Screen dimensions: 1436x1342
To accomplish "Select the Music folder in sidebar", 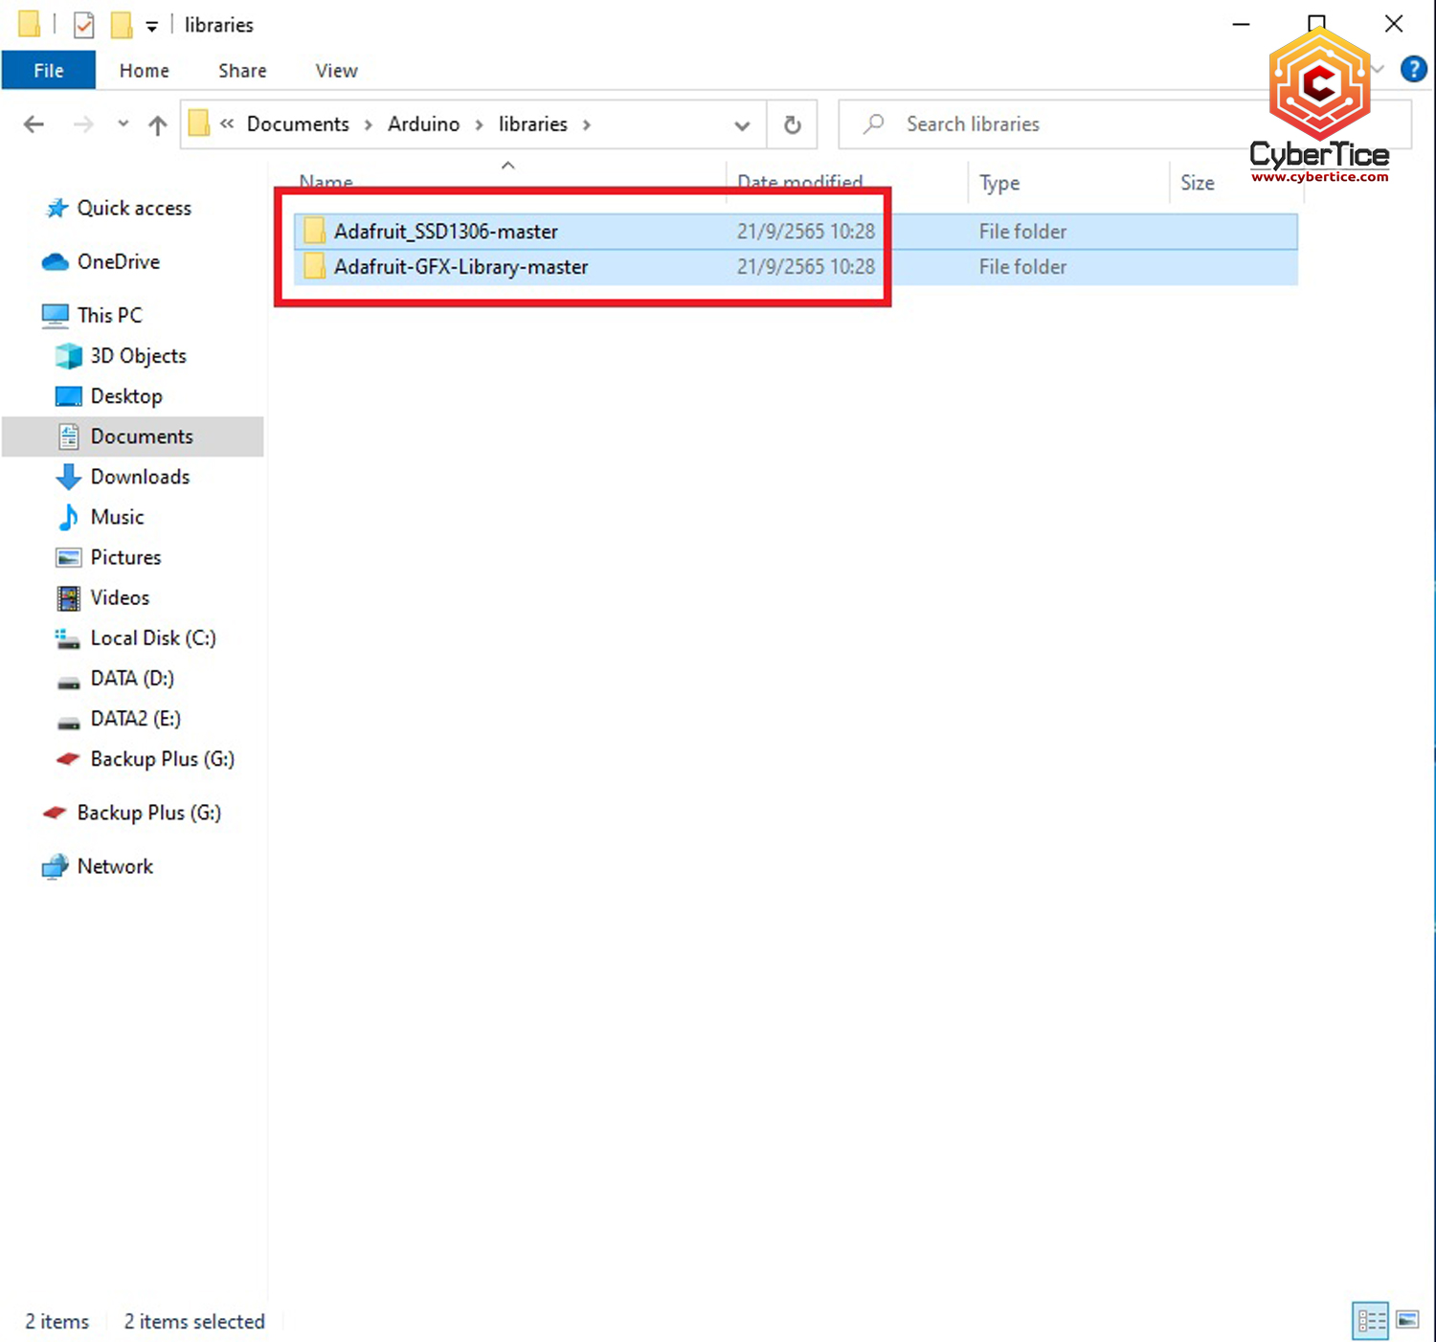I will (x=117, y=517).
